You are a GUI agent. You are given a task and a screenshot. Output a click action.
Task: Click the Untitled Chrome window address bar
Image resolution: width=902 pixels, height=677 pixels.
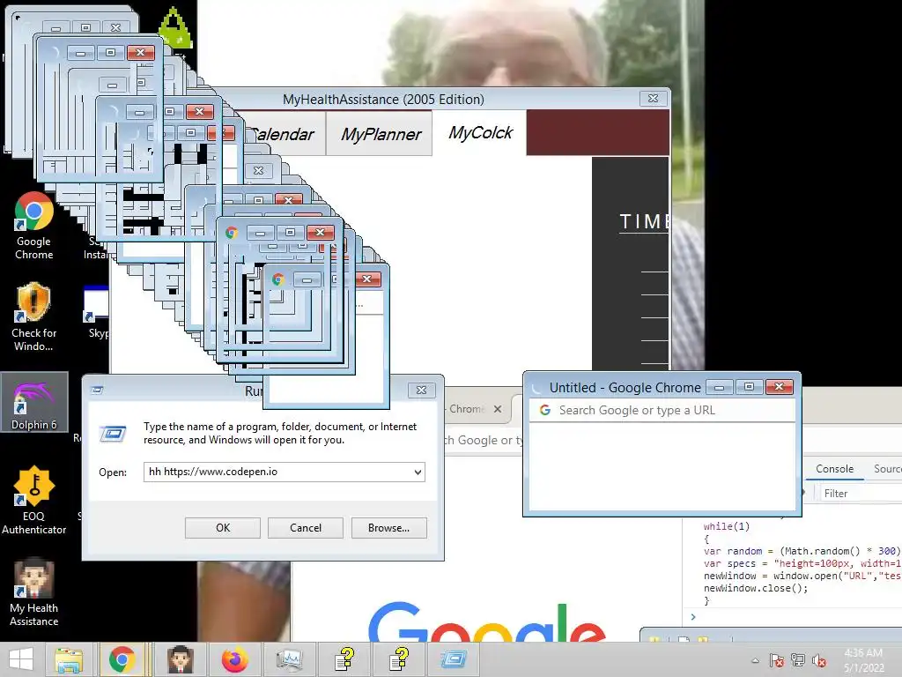pyautogui.click(x=662, y=411)
